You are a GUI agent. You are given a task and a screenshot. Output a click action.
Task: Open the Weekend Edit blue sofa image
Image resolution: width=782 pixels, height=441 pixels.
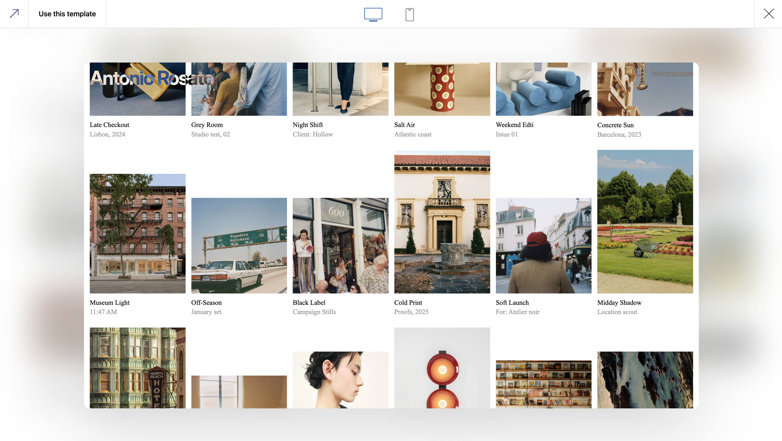543,89
